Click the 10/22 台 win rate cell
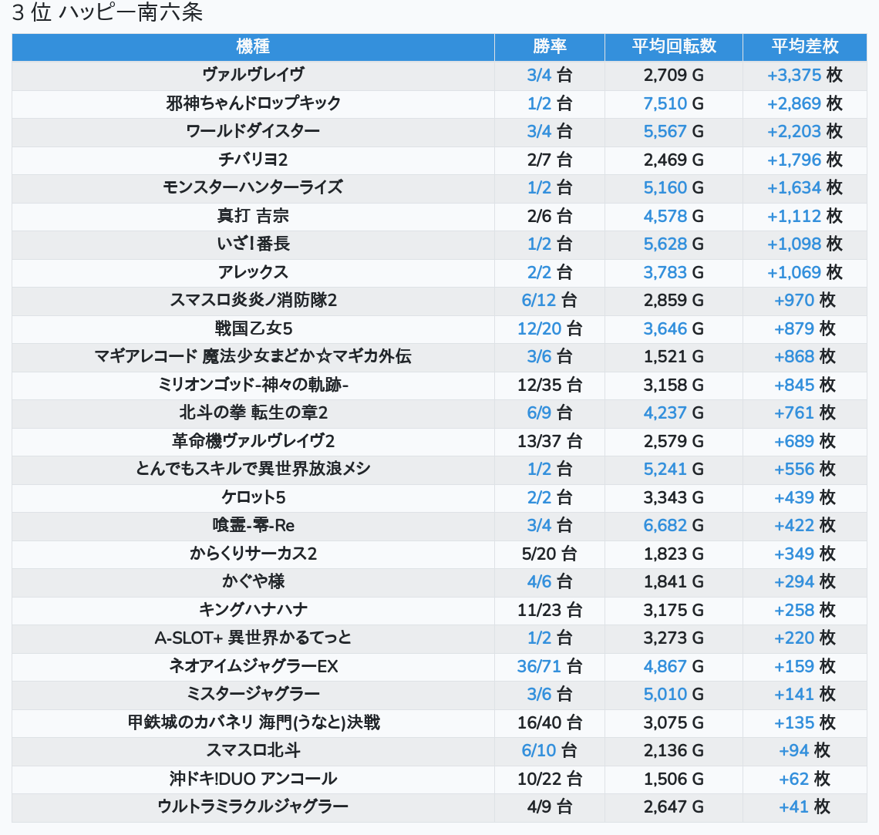This screenshot has width=879, height=835. click(x=549, y=779)
